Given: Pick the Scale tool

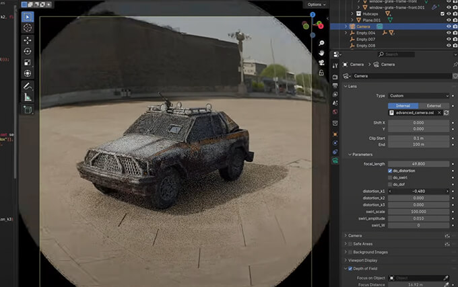Looking at the screenshot, I should [x=28, y=63].
